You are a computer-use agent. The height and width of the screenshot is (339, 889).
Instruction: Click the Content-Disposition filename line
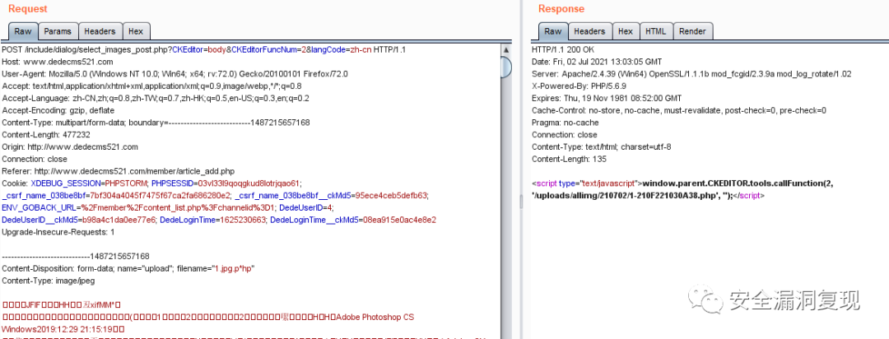[128, 269]
